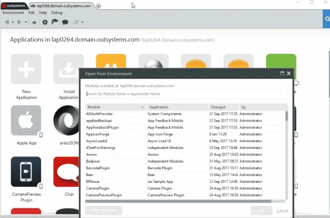Open the Apple App application icon
The image size is (330, 218).
(x=26, y=120)
